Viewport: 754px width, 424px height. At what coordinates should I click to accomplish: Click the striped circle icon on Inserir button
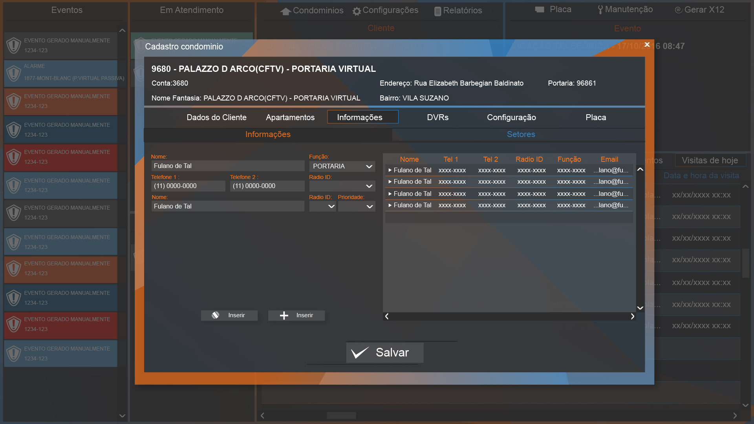pos(215,315)
